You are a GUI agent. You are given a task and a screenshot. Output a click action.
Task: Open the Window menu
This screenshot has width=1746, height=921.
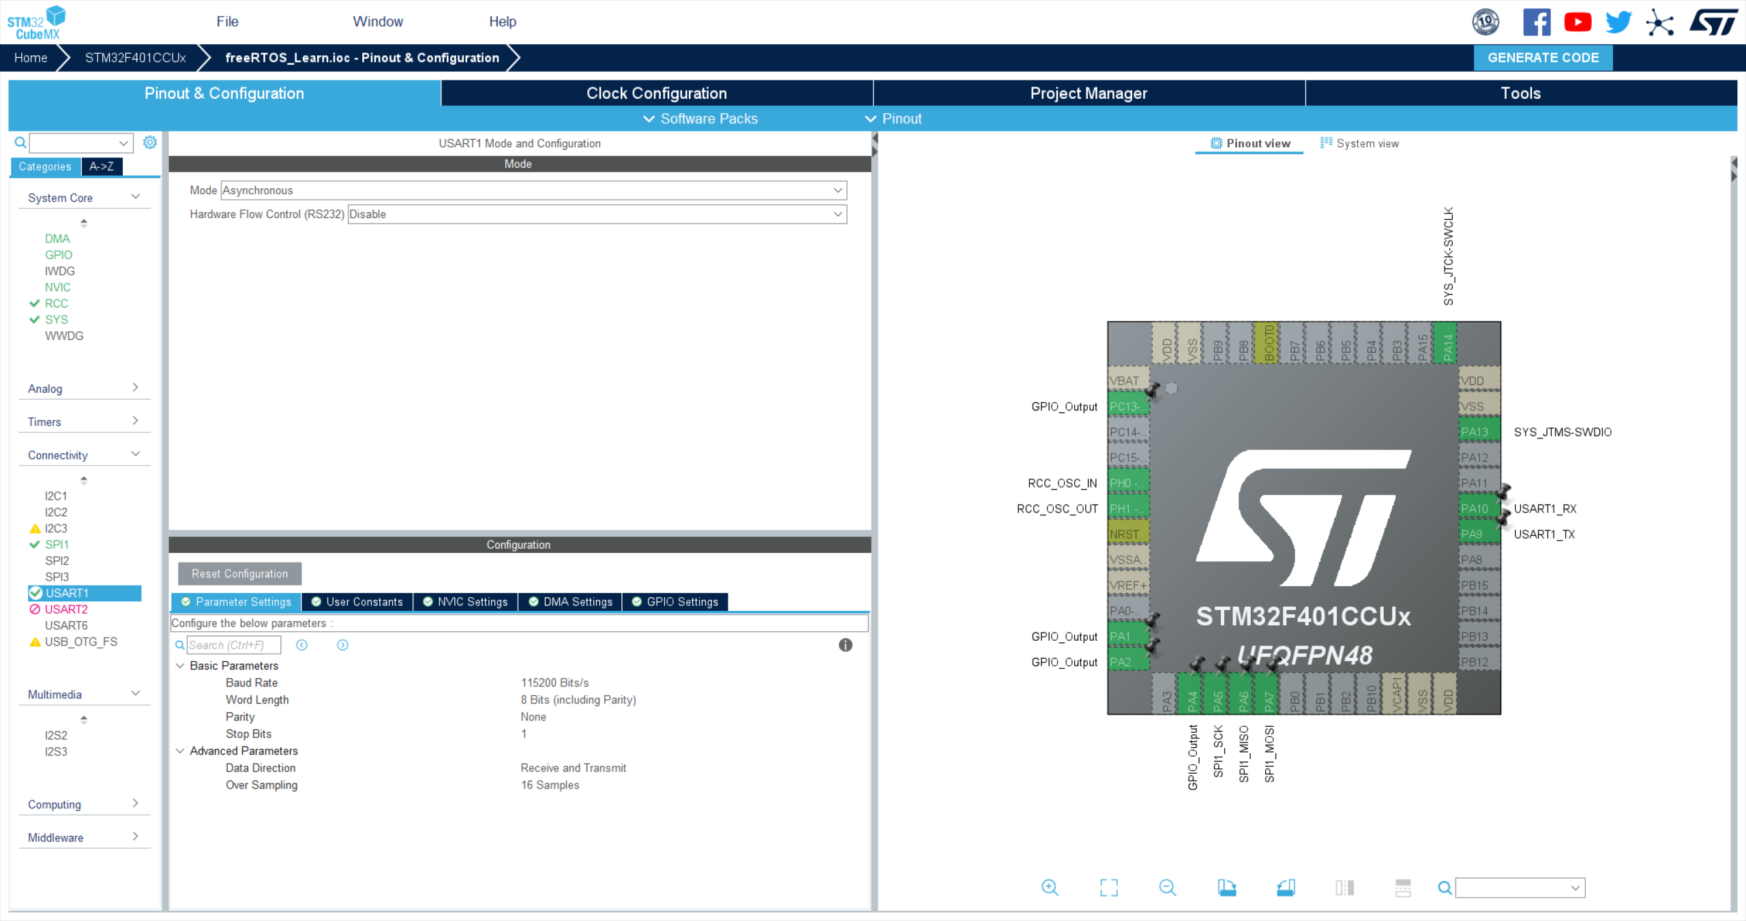coord(378,22)
